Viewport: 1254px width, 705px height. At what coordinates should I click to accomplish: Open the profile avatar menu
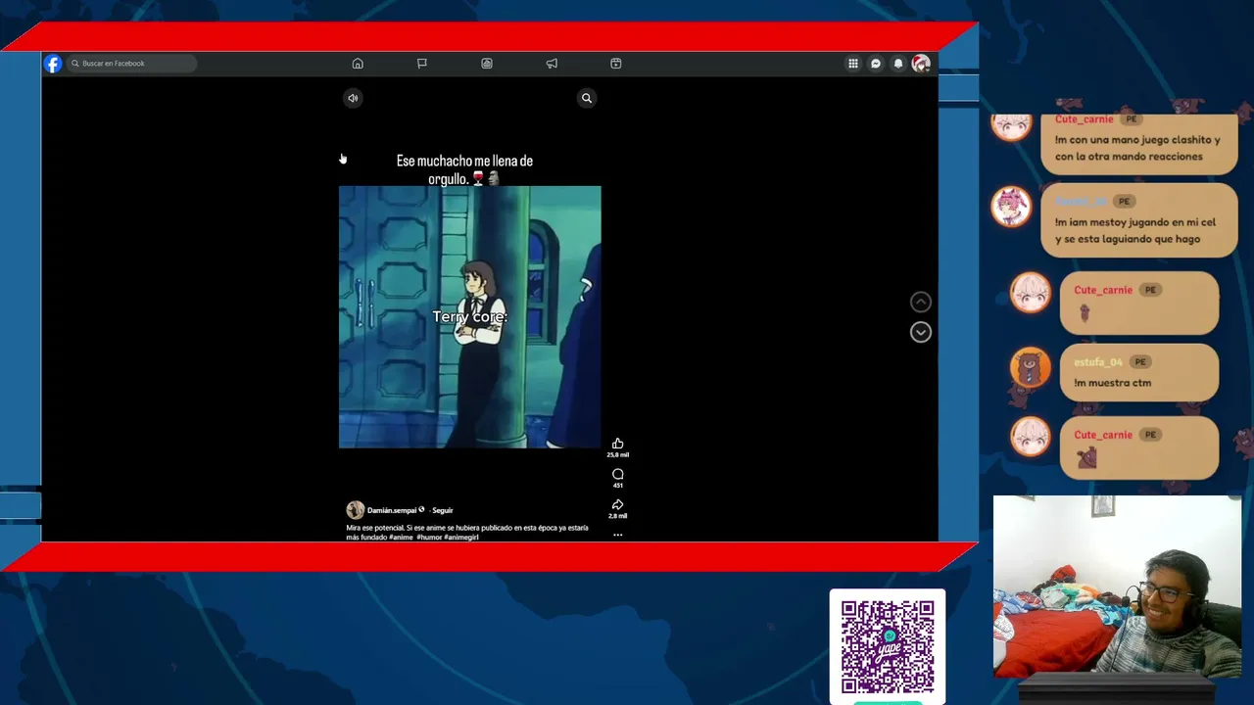pyautogui.click(x=921, y=64)
